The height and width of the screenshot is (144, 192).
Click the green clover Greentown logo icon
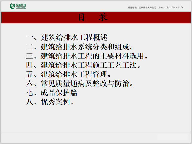point(13,6)
